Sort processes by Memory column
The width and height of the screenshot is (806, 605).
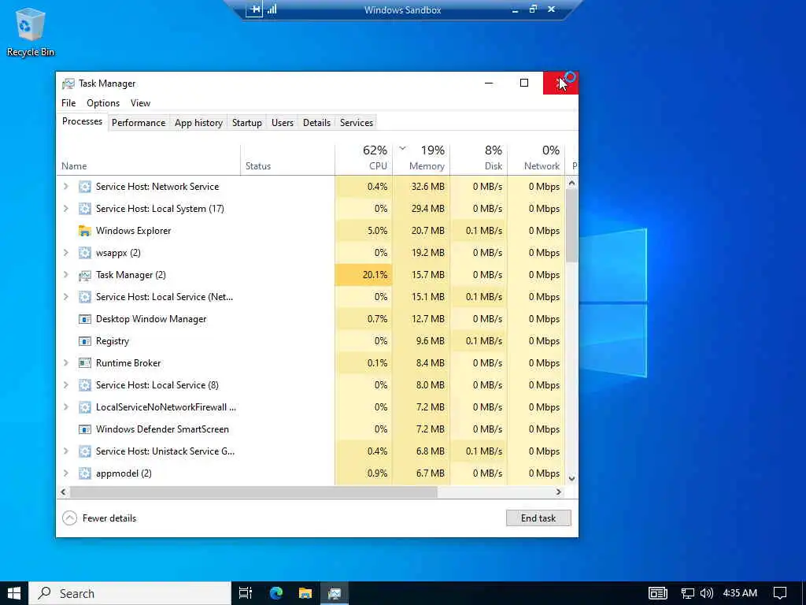tap(421, 159)
